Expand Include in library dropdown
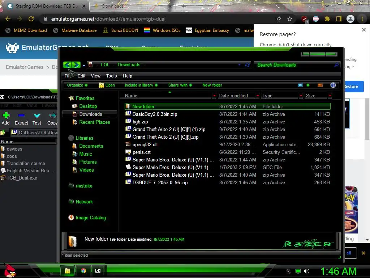The width and height of the screenshot is (370, 278). tap(141, 85)
